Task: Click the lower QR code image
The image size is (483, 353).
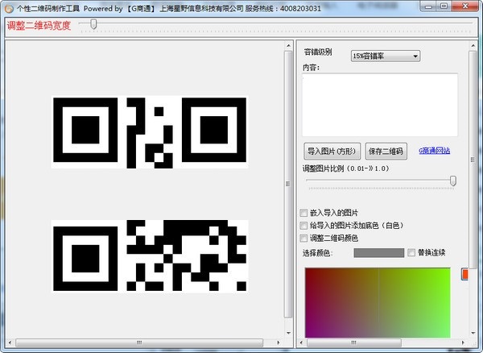Action: coord(150,256)
